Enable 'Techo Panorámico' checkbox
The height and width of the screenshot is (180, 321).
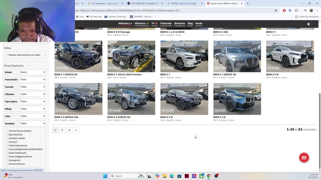click(8, 146)
